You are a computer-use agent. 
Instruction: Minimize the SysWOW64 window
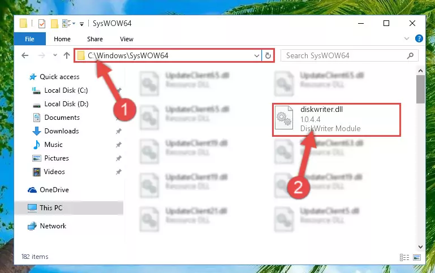(361, 24)
